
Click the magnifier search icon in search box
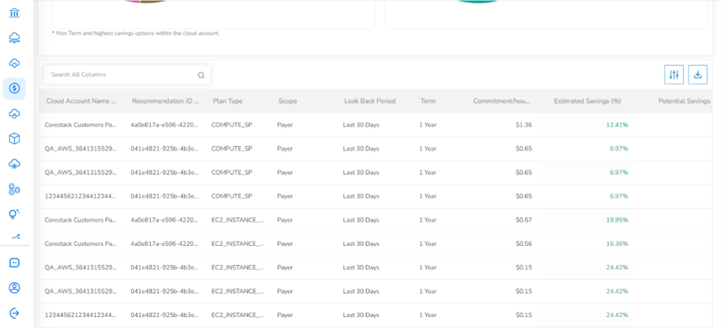pos(201,75)
